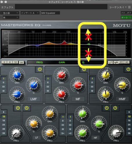132x144 pixels.
Task: Toggle the LMF band power button
Action: (40, 69)
